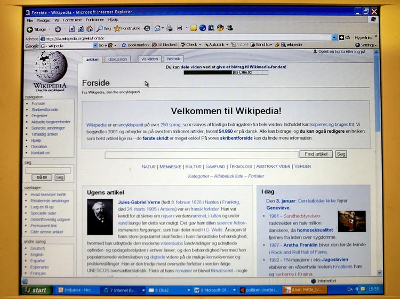Open the 3 Microsoft Office taskbar group
Image resolution: width=400 pixels, height=299 pixels.
(214, 290)
